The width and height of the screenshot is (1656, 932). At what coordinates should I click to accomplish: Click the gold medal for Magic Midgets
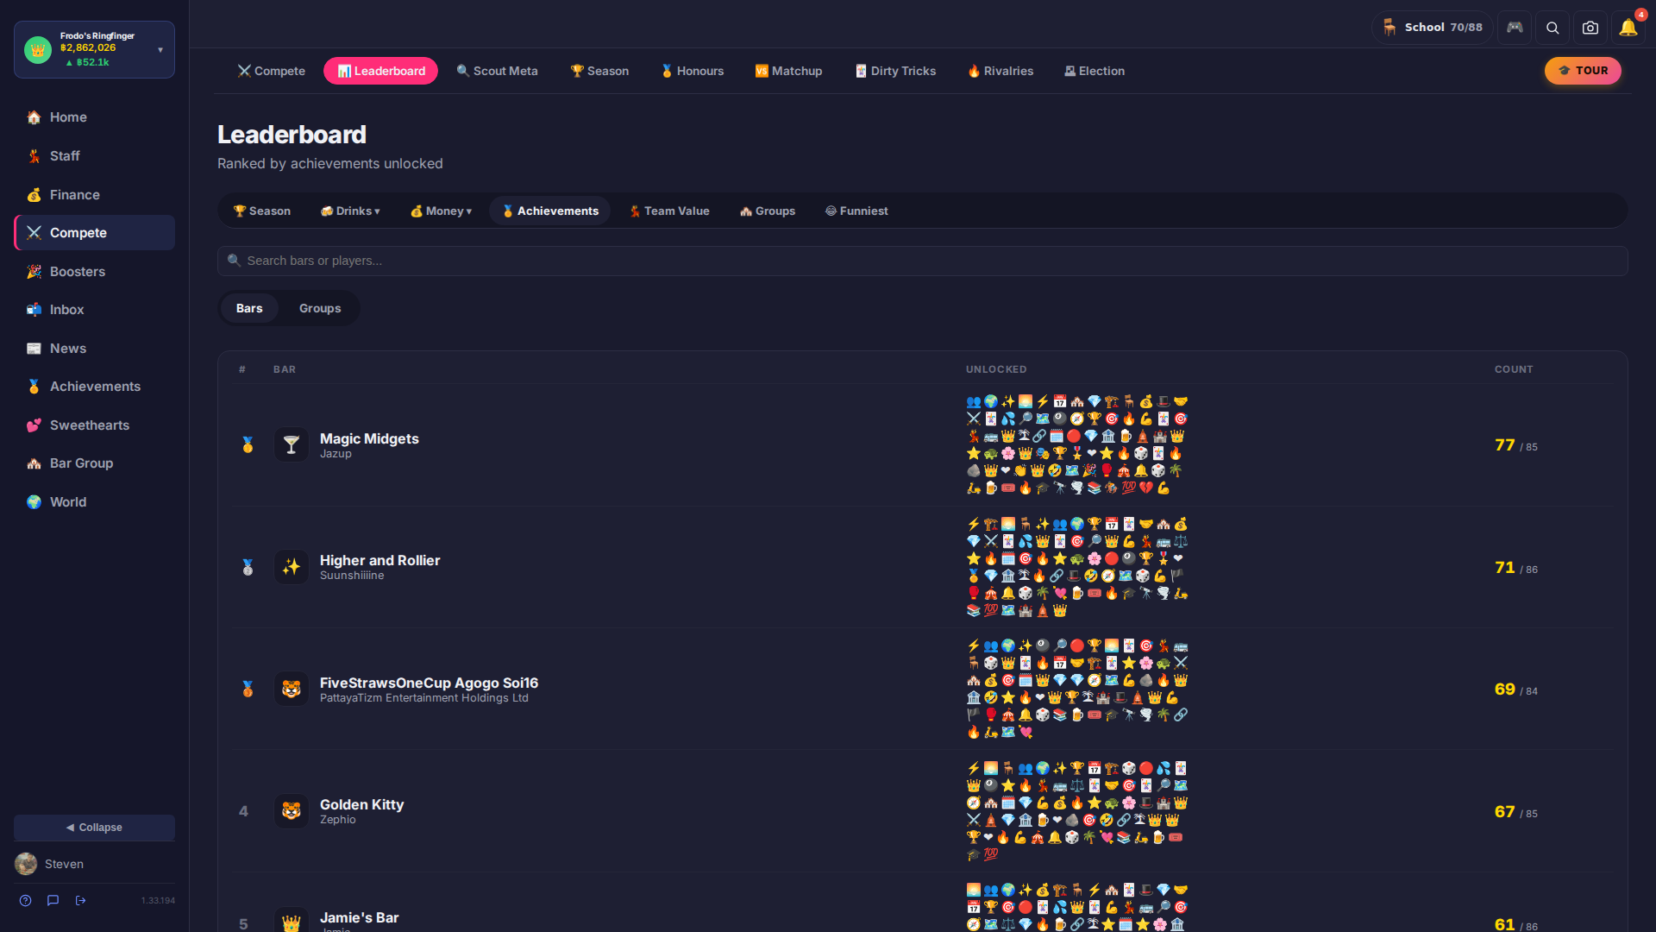pyautogui.click(x=248, y=445)
